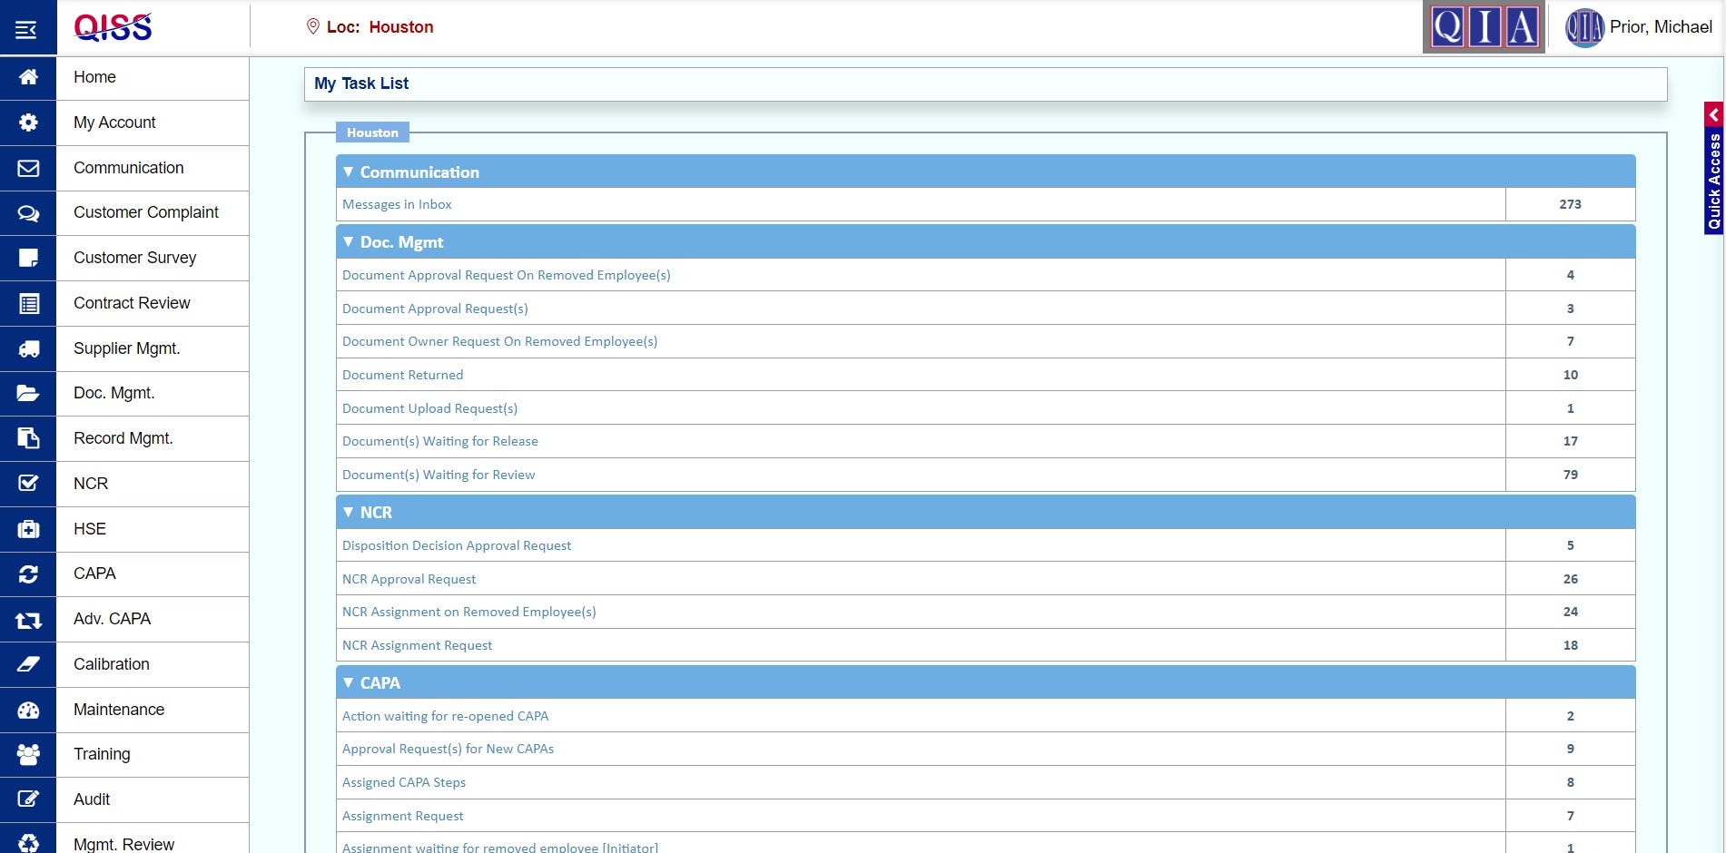Select the Communication envelope icon in sidebar
Image resolution: width=1726 pixels, height=853 pixels.
28,168
